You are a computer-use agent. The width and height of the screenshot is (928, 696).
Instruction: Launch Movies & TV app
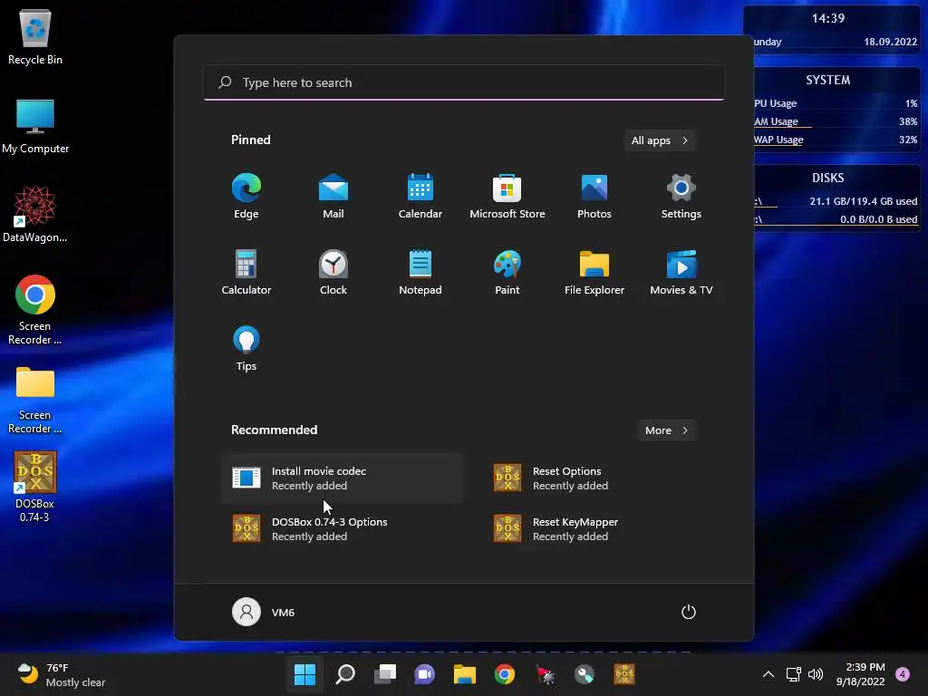click(x=681, y=272)
